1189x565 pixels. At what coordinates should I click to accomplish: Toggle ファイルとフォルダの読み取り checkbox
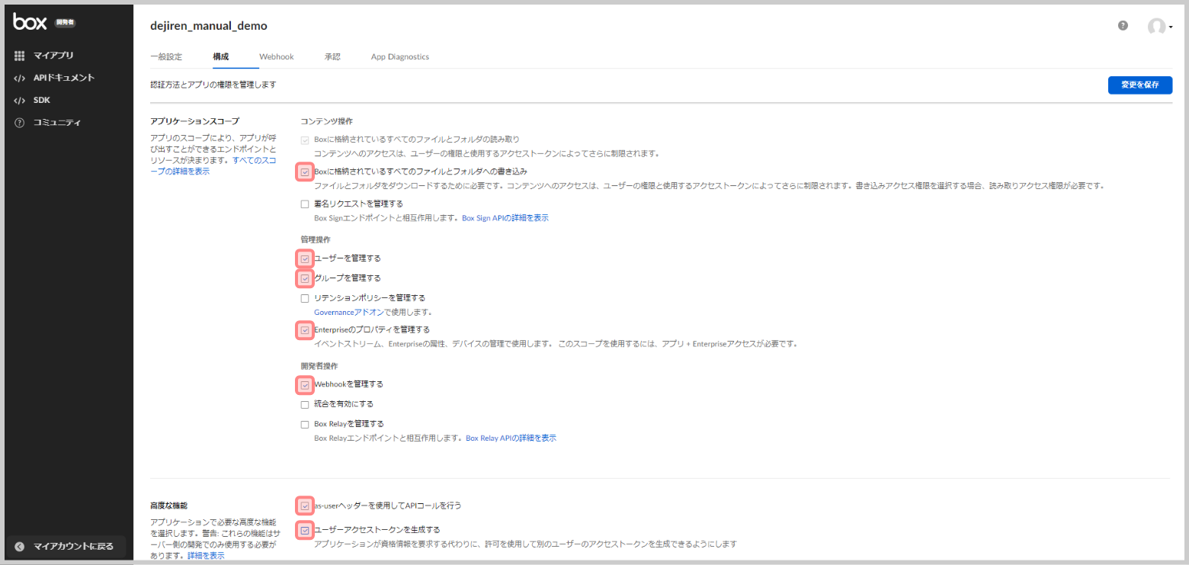pyautogui.click(x=305, y=140)
